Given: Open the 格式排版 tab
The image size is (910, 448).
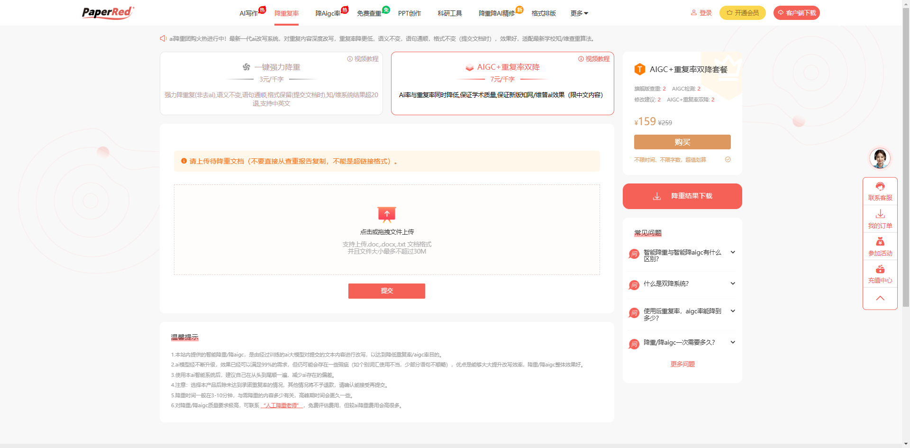Looking at the screenshot, I should pyautogui.click(x=544, y=13).
